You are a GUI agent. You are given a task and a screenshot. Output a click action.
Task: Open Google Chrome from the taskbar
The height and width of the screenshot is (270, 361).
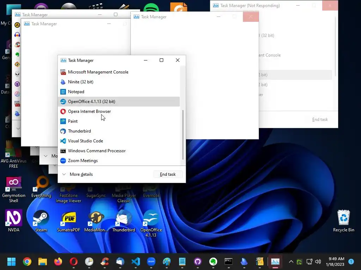tap(27, 262)
